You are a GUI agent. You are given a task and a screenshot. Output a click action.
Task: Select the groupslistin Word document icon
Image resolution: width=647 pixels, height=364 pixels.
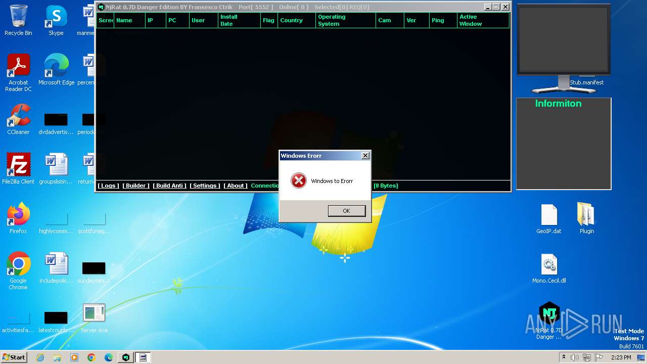pos(56,169)
